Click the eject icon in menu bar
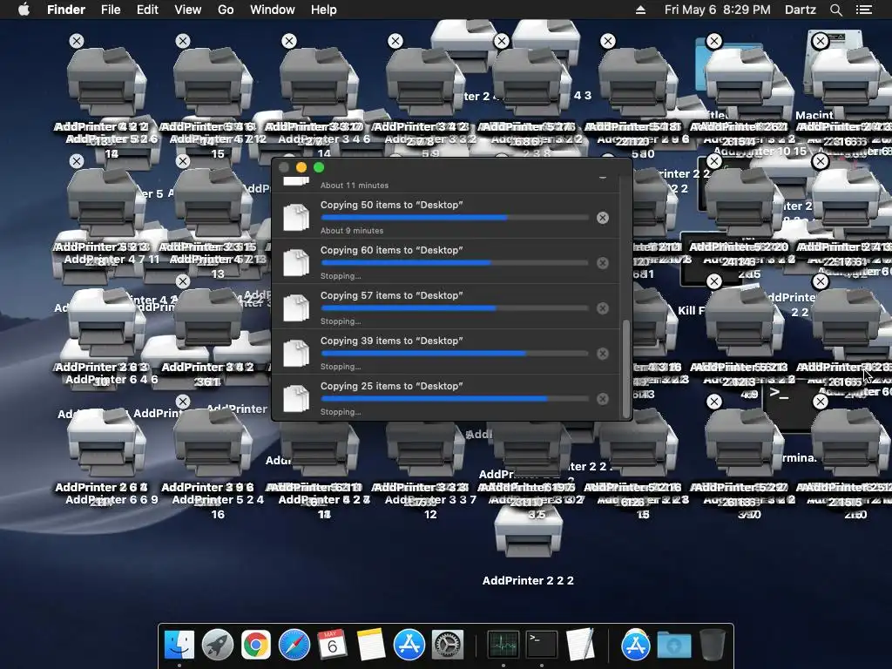Viewport: 892px width, 669px height. click(640, 10)
